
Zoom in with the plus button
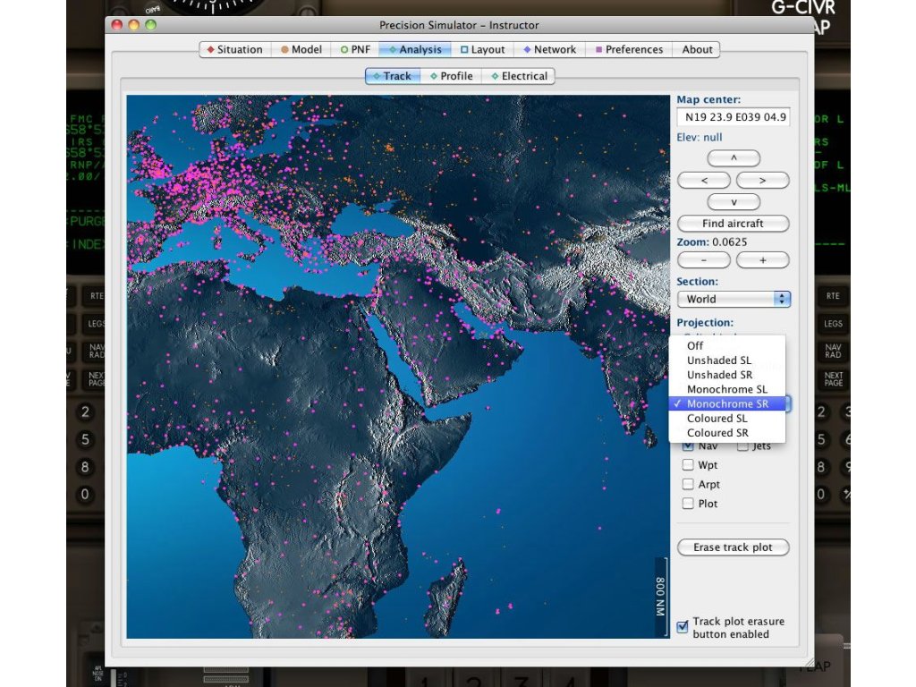click(762, 260)
